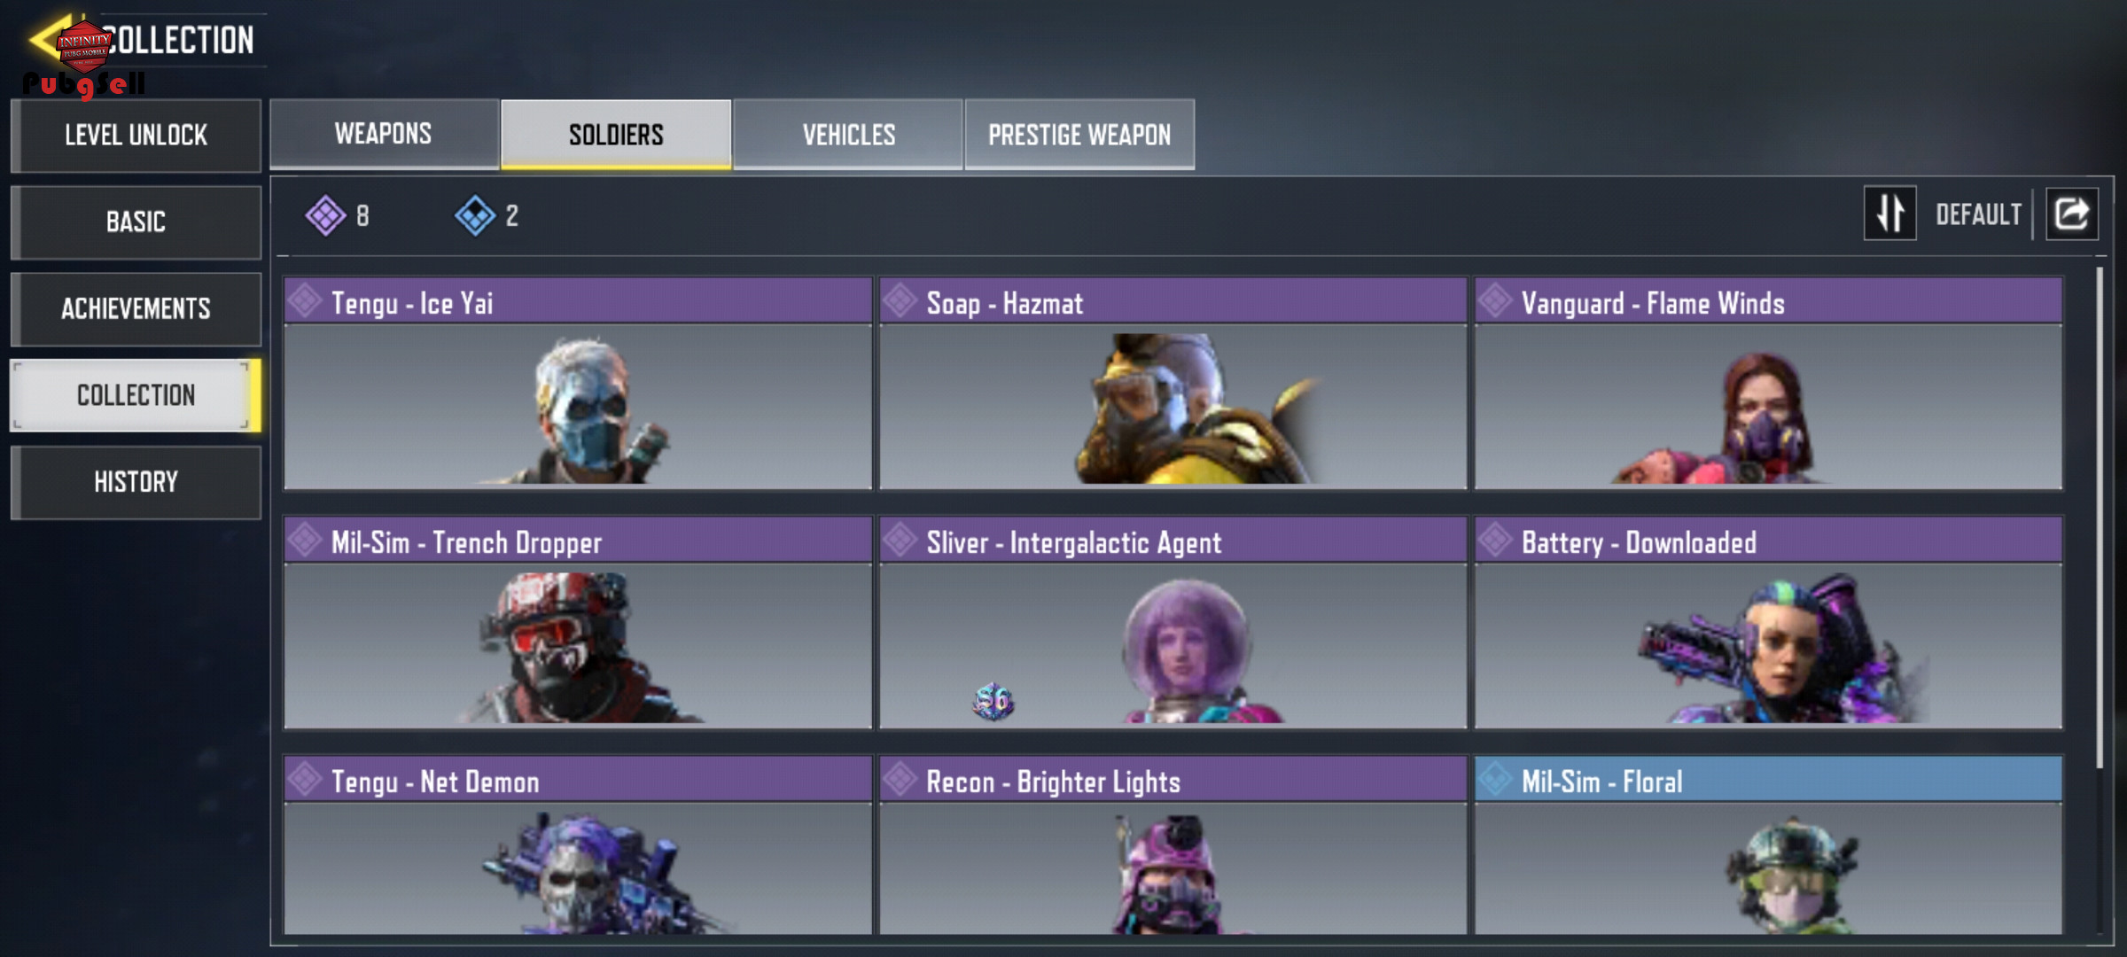Select the purple epic rarity diamond icon
Viewport: 2127px width, 957px height.
325,215
